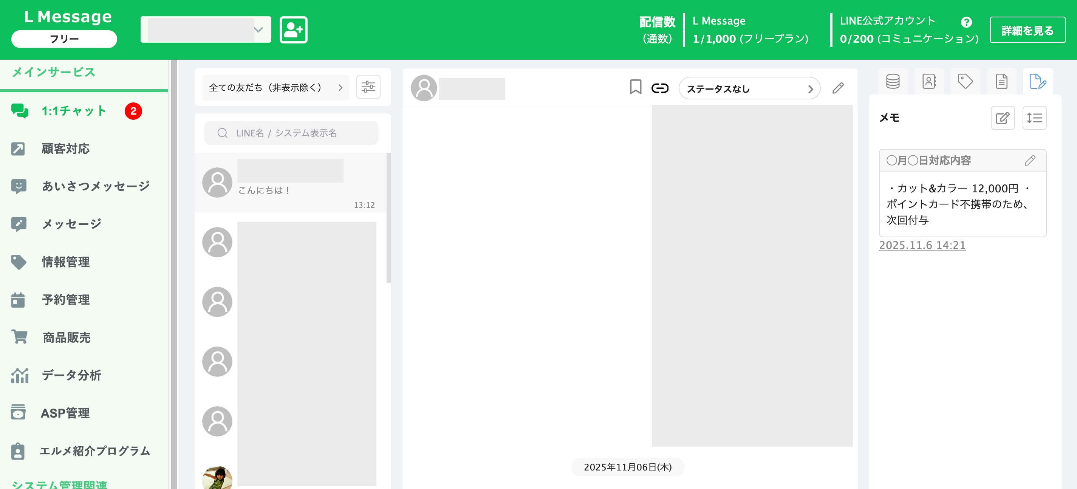Click the 商品販売 shopping cart icon

point(19,337)
